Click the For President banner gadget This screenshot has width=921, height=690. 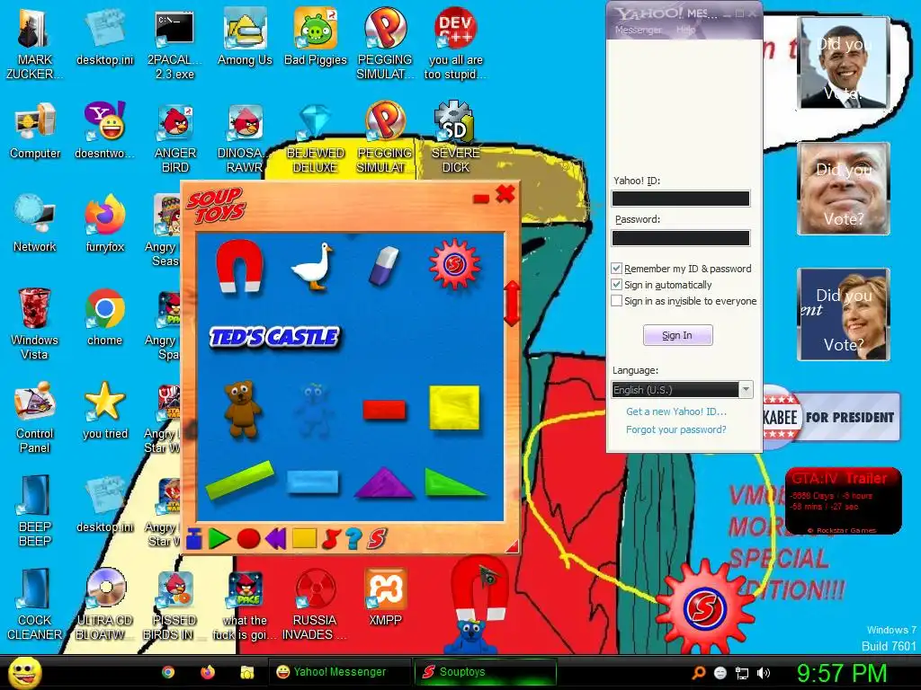832,417
